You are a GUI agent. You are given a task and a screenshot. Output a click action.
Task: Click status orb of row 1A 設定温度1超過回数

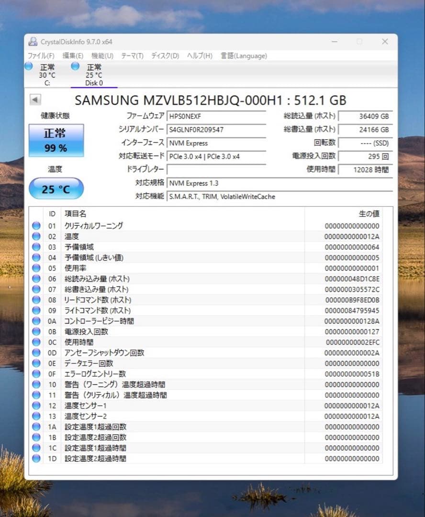pyautogui.click(x=36, y=427)
